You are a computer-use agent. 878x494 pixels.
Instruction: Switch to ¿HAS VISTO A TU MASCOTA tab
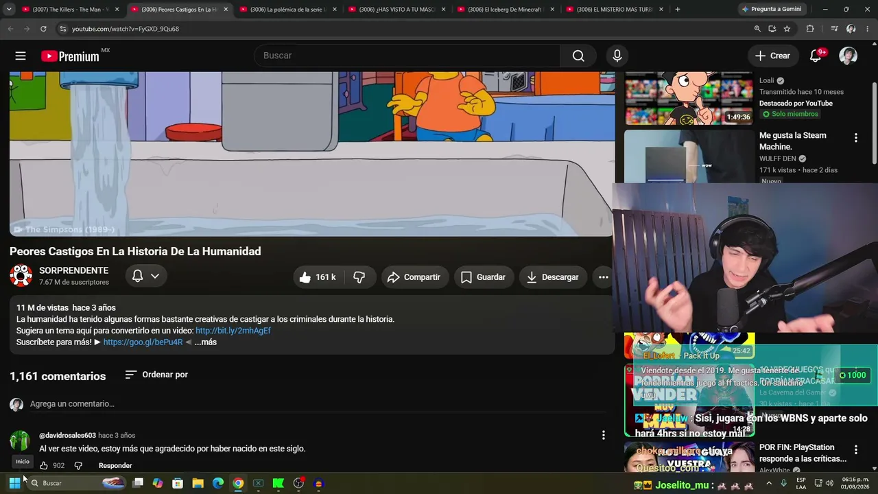click(397, 10)
